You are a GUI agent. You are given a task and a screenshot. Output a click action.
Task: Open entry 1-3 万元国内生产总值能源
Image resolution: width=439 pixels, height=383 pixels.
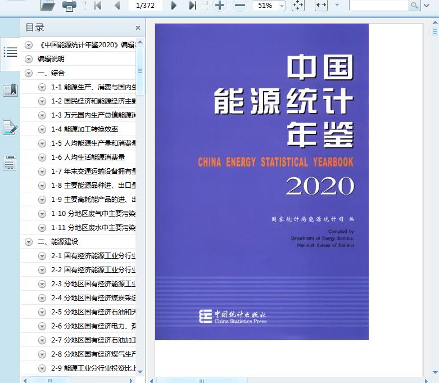(x=93, y=115)
